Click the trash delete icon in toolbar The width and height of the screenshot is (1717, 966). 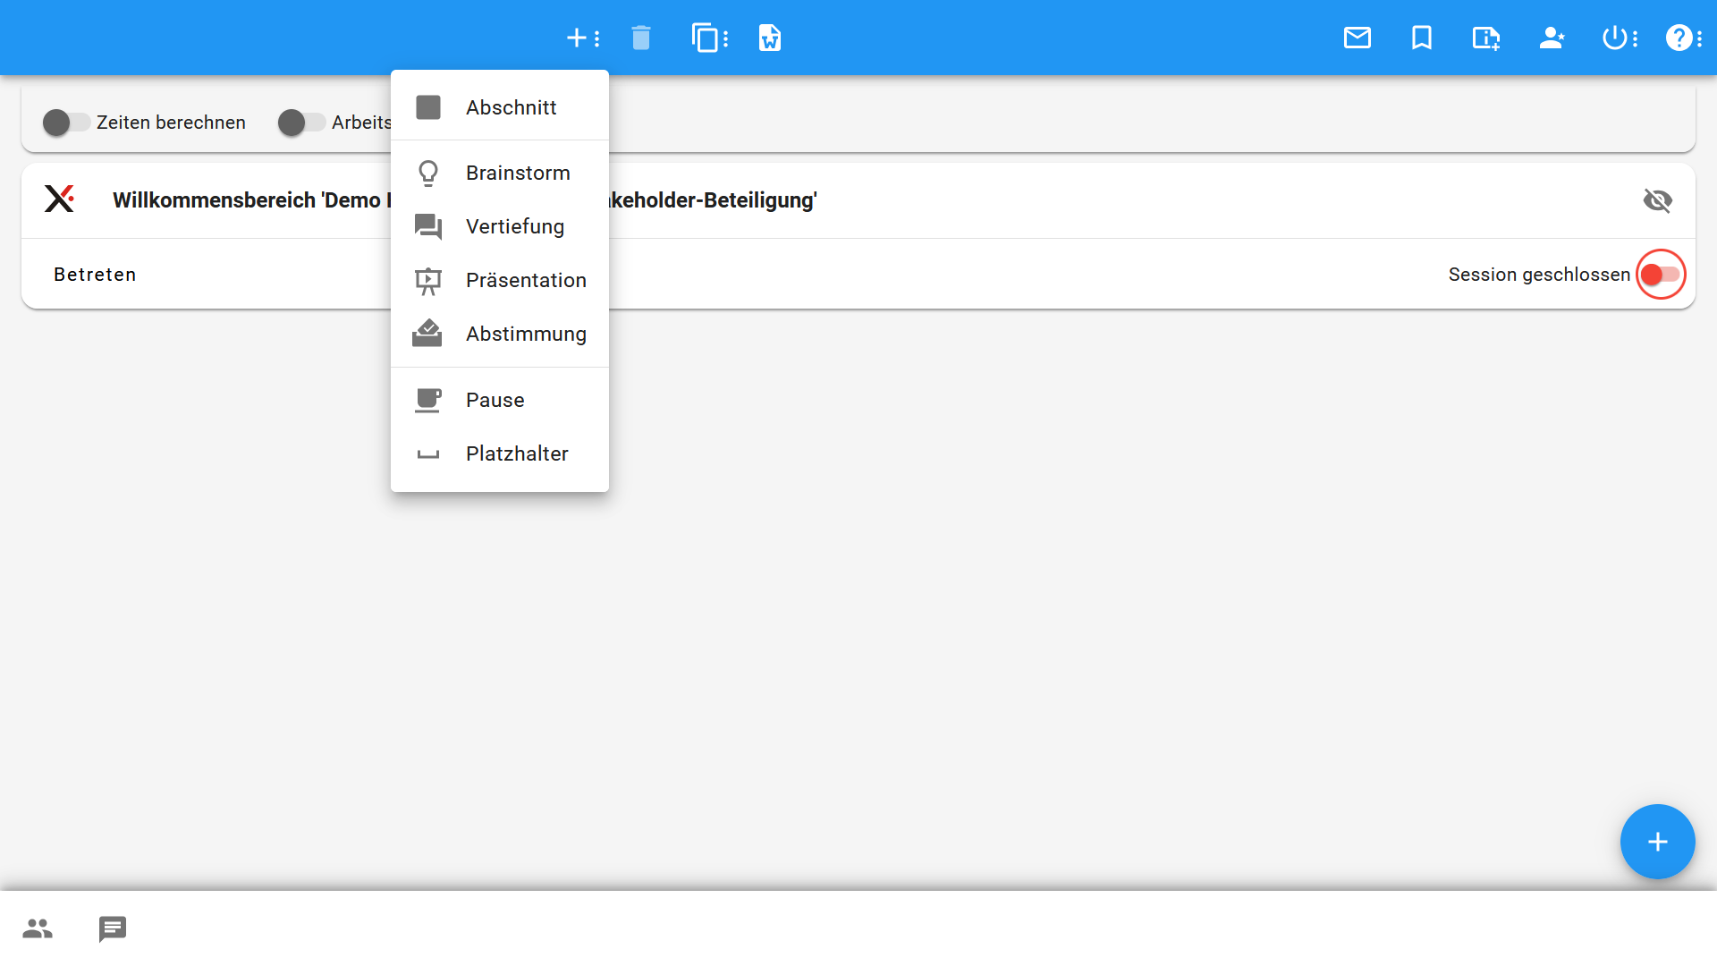pos(640,38)
